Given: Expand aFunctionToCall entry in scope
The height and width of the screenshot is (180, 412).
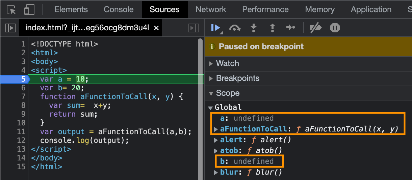Looking at the screenshot, I should coord(216,129).
